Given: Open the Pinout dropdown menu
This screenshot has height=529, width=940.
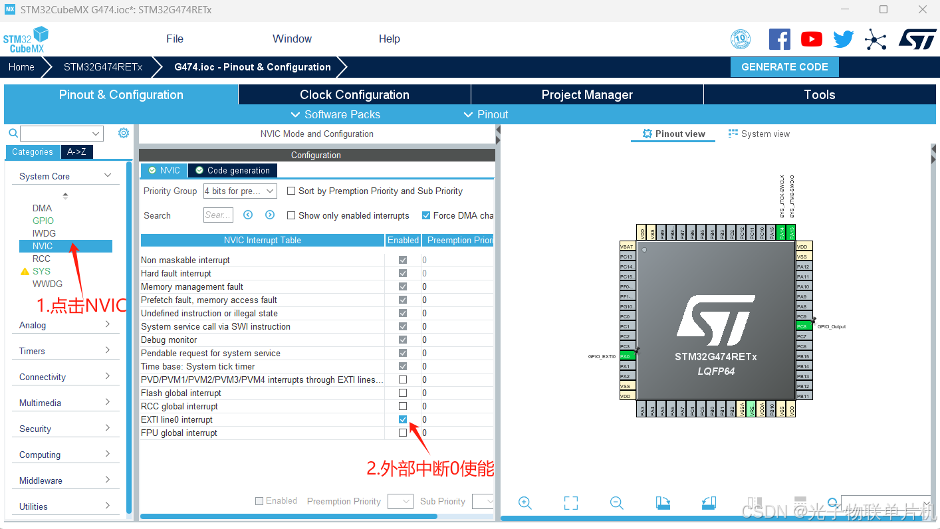Looking at the screenshot, I should 486,114.
